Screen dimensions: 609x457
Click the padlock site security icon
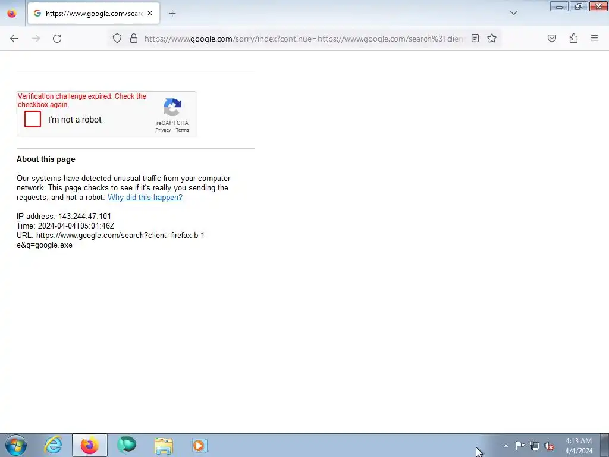coord(134,38)
